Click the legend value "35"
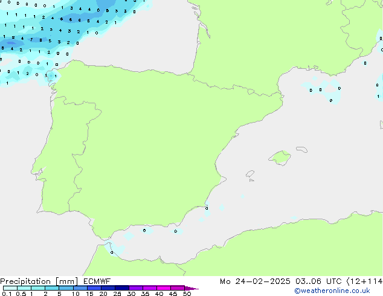This screenshot has width=383, height=296. [145, 294]
